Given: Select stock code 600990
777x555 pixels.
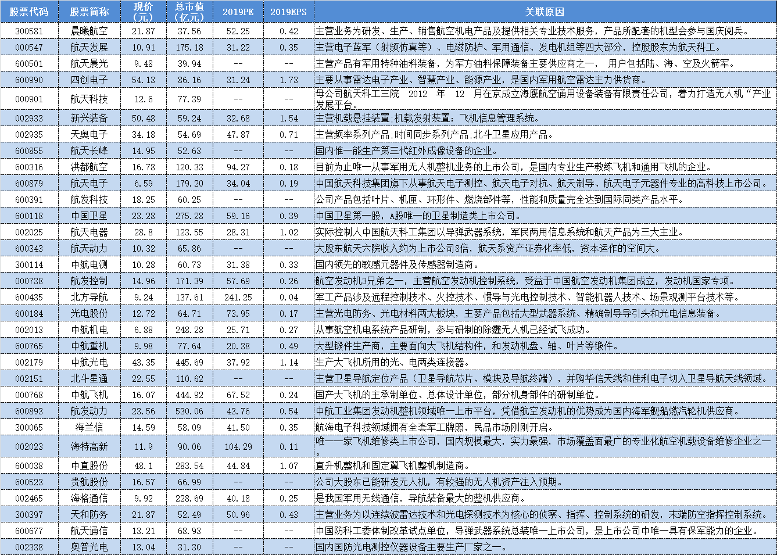Looking at the screenshot, I should (29, 80).
